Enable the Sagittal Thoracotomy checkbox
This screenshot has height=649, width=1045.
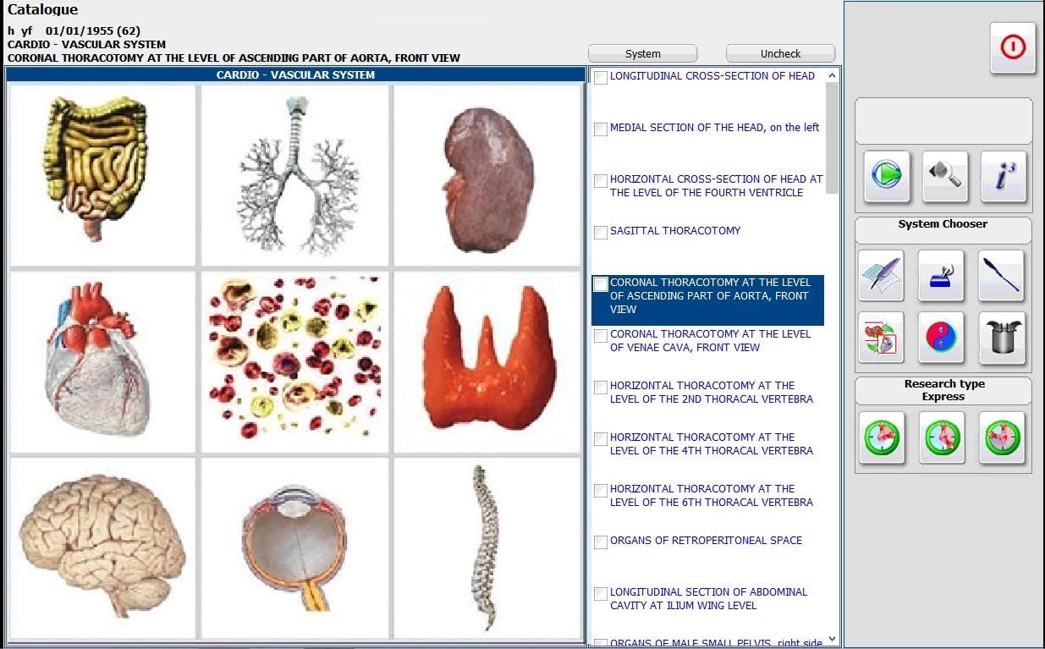click(601, 233)
